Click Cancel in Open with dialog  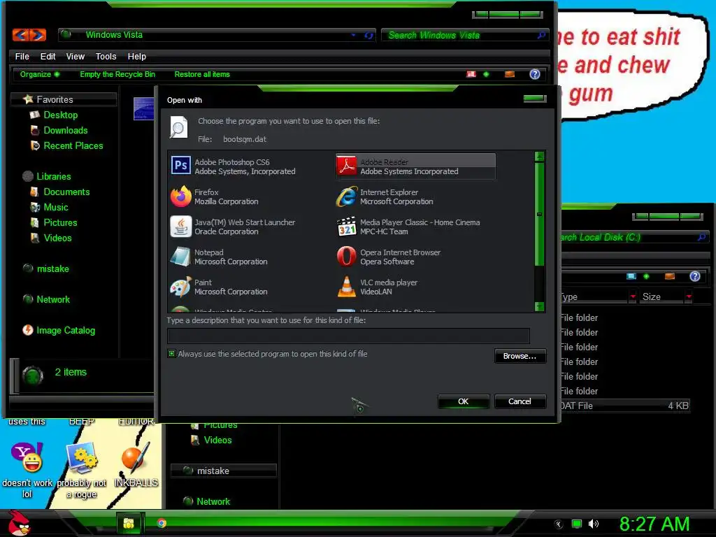pos(520,401)
